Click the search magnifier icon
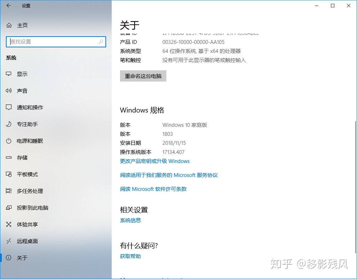The width and height of the screenshot is (357, 279). pos(101,42)
